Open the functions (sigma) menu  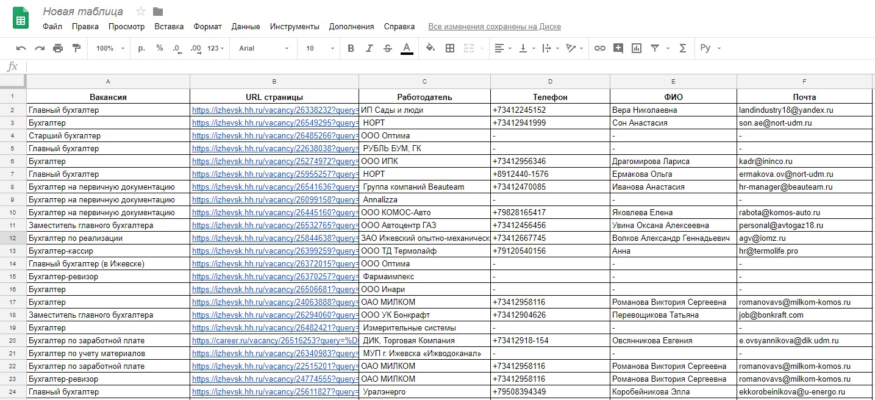(x=683, y=48)
